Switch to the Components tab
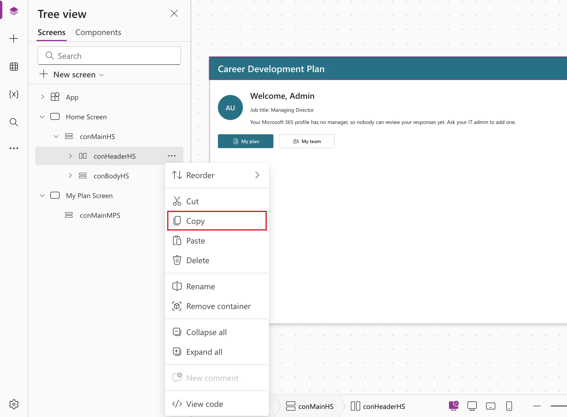Image resolution: width=567 pixels, height=417 pixels. [98, 32]
